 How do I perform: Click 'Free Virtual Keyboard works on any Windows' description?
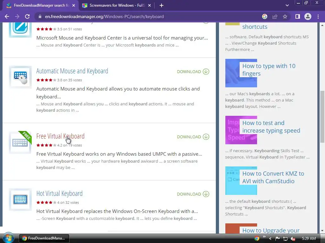coord(119,154)
